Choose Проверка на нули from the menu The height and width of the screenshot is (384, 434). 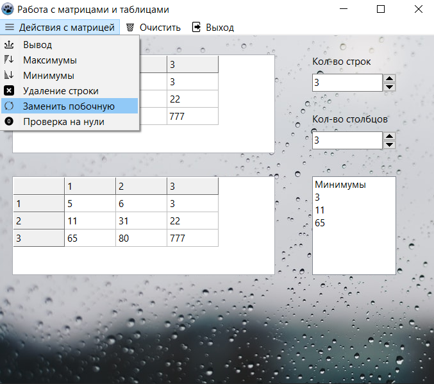(69, 122)
